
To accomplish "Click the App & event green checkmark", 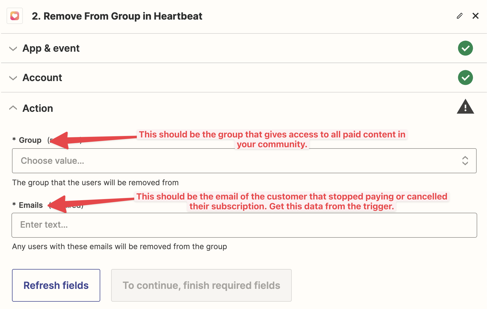I will [465, 48].
